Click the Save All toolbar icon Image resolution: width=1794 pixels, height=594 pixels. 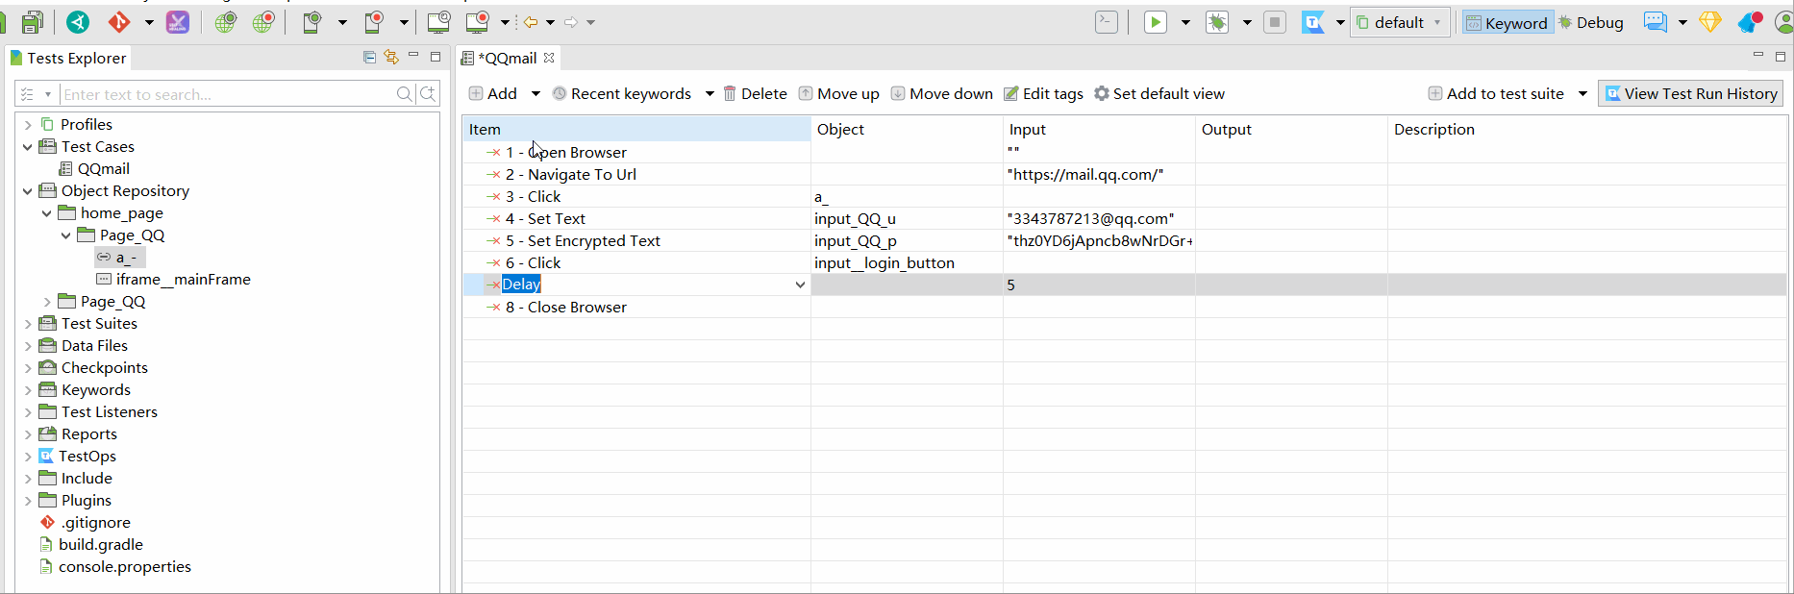[x=33, y=22]
